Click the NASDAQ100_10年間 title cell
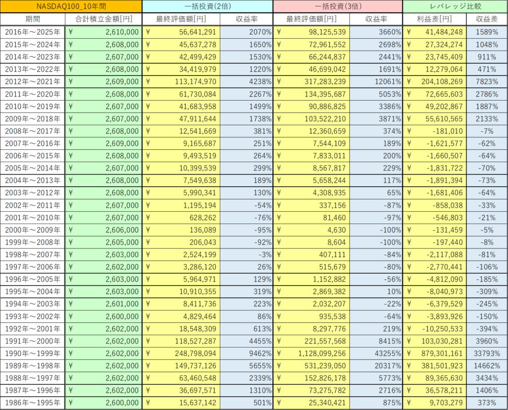508x410 pixels. 71,6
